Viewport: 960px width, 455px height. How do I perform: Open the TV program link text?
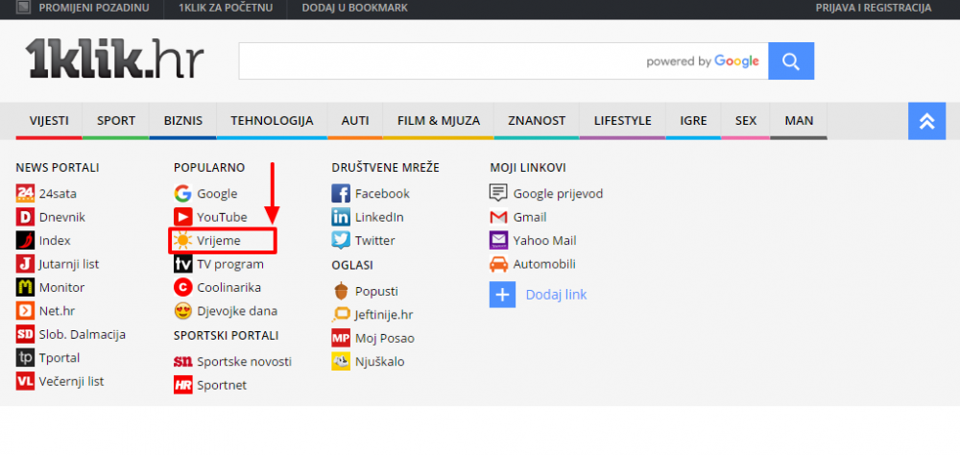230,264
